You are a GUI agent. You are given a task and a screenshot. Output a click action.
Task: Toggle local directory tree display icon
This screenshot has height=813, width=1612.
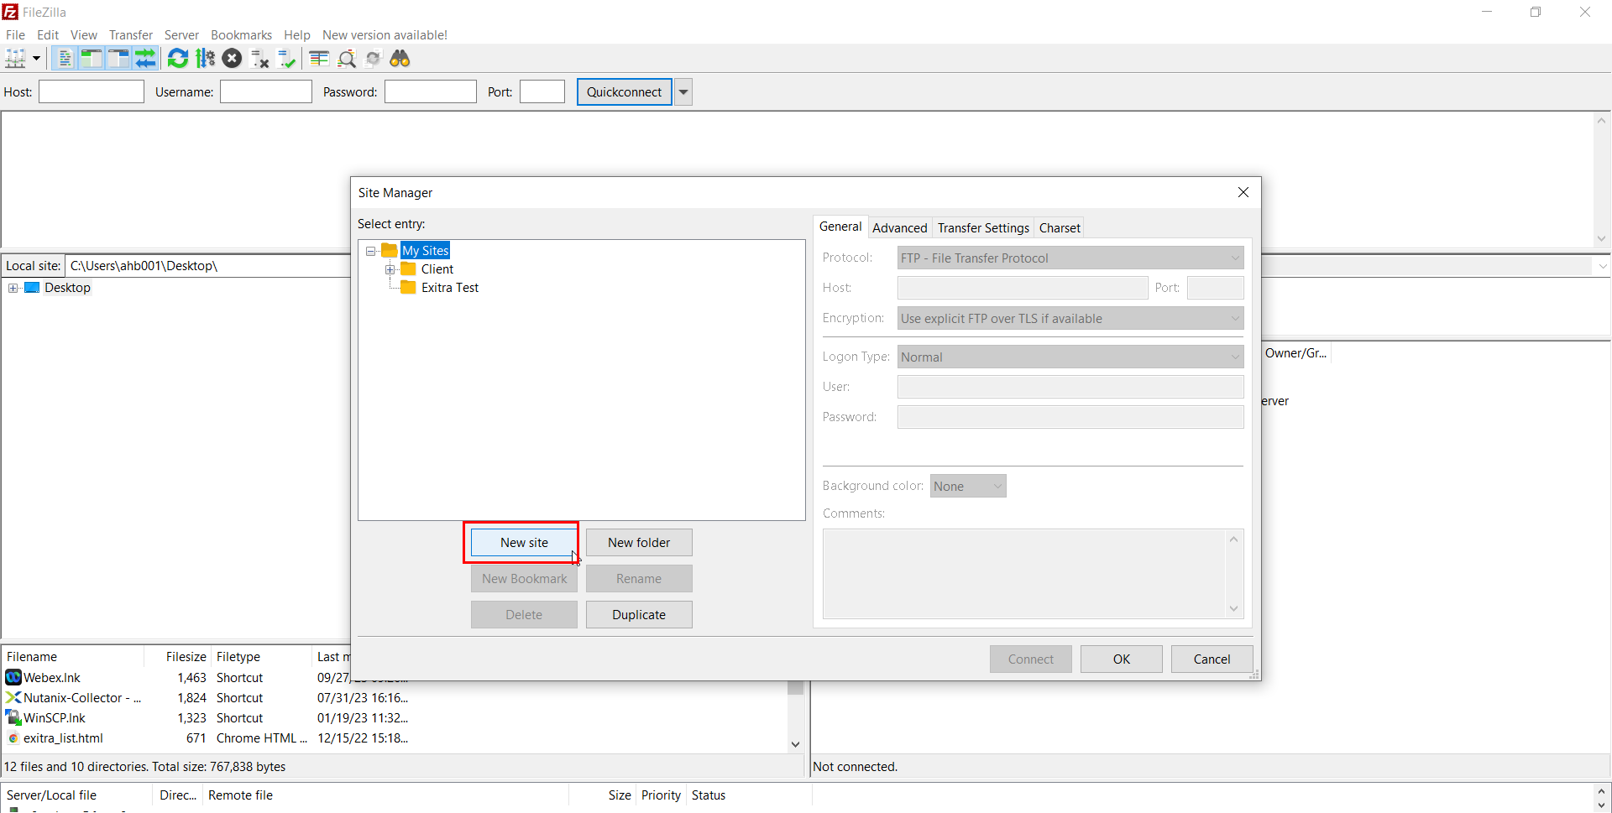(x=91, y=59)
